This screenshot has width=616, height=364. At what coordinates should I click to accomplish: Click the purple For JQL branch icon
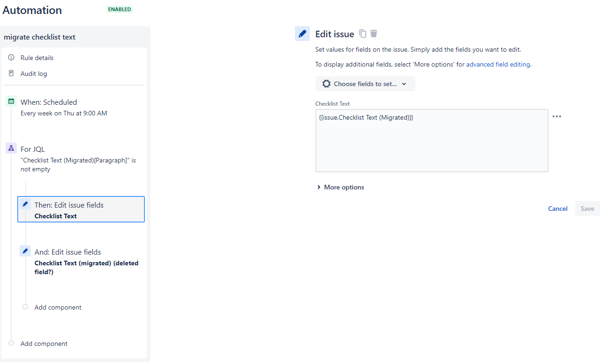coord(11,148)
